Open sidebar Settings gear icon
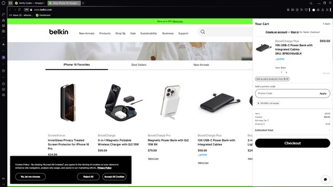Image resolution: width=333 pixels, height=187 pixels. [4, 95]
